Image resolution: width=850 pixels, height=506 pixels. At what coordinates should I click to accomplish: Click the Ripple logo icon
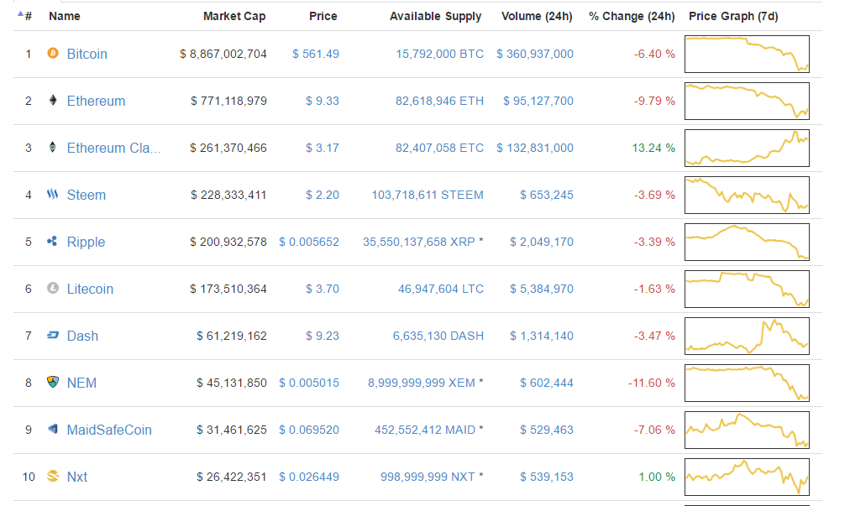point(53,241)
